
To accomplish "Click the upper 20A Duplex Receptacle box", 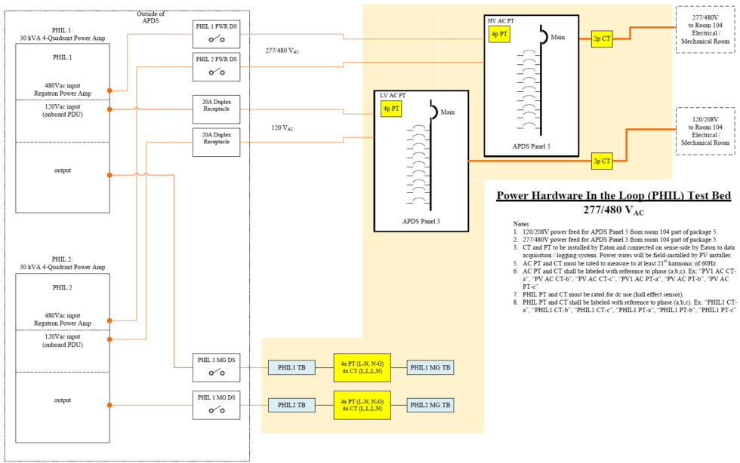I will coord(216,109).
